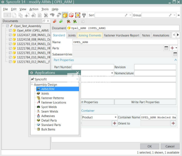Viewport: 182px width, 156px height.
Task: Click the grayed clipboard icon in secondary toolbar
Action: (x=83, y=21)
